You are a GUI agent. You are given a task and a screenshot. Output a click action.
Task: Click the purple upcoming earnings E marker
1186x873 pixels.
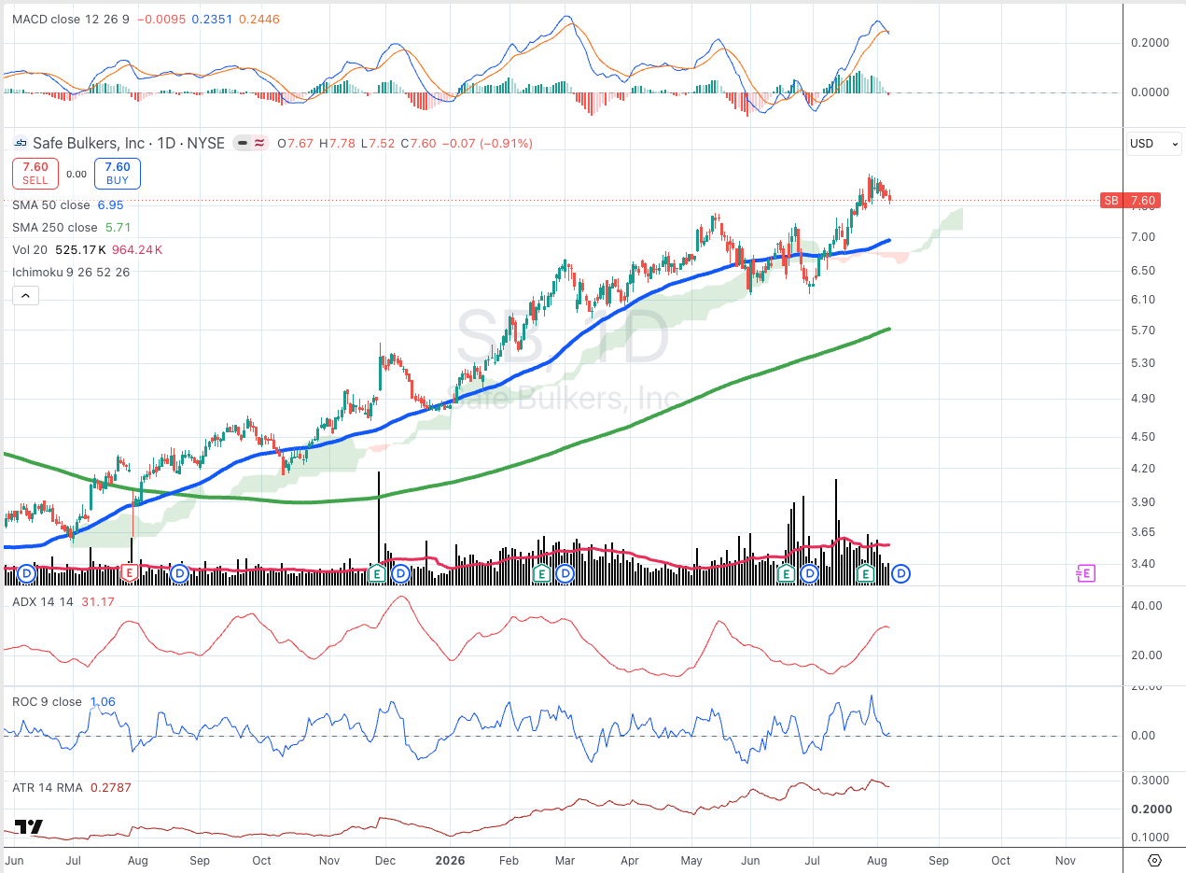click(1085, 573)
